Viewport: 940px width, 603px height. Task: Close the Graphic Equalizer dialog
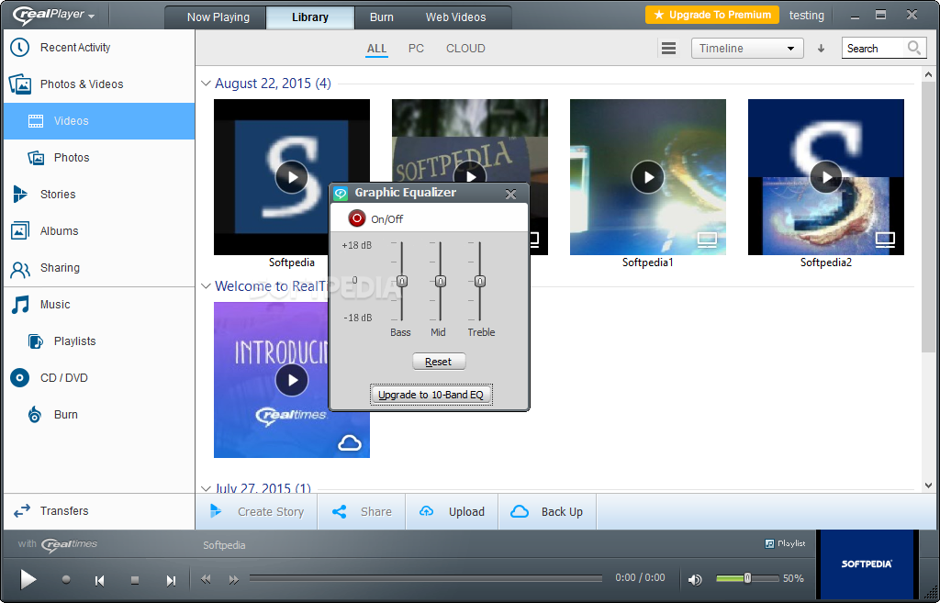tap(510, 194)
